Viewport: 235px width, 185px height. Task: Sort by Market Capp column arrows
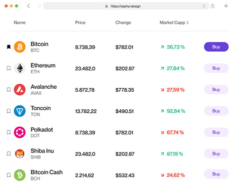pyautogui.click(x=187, y=23)
